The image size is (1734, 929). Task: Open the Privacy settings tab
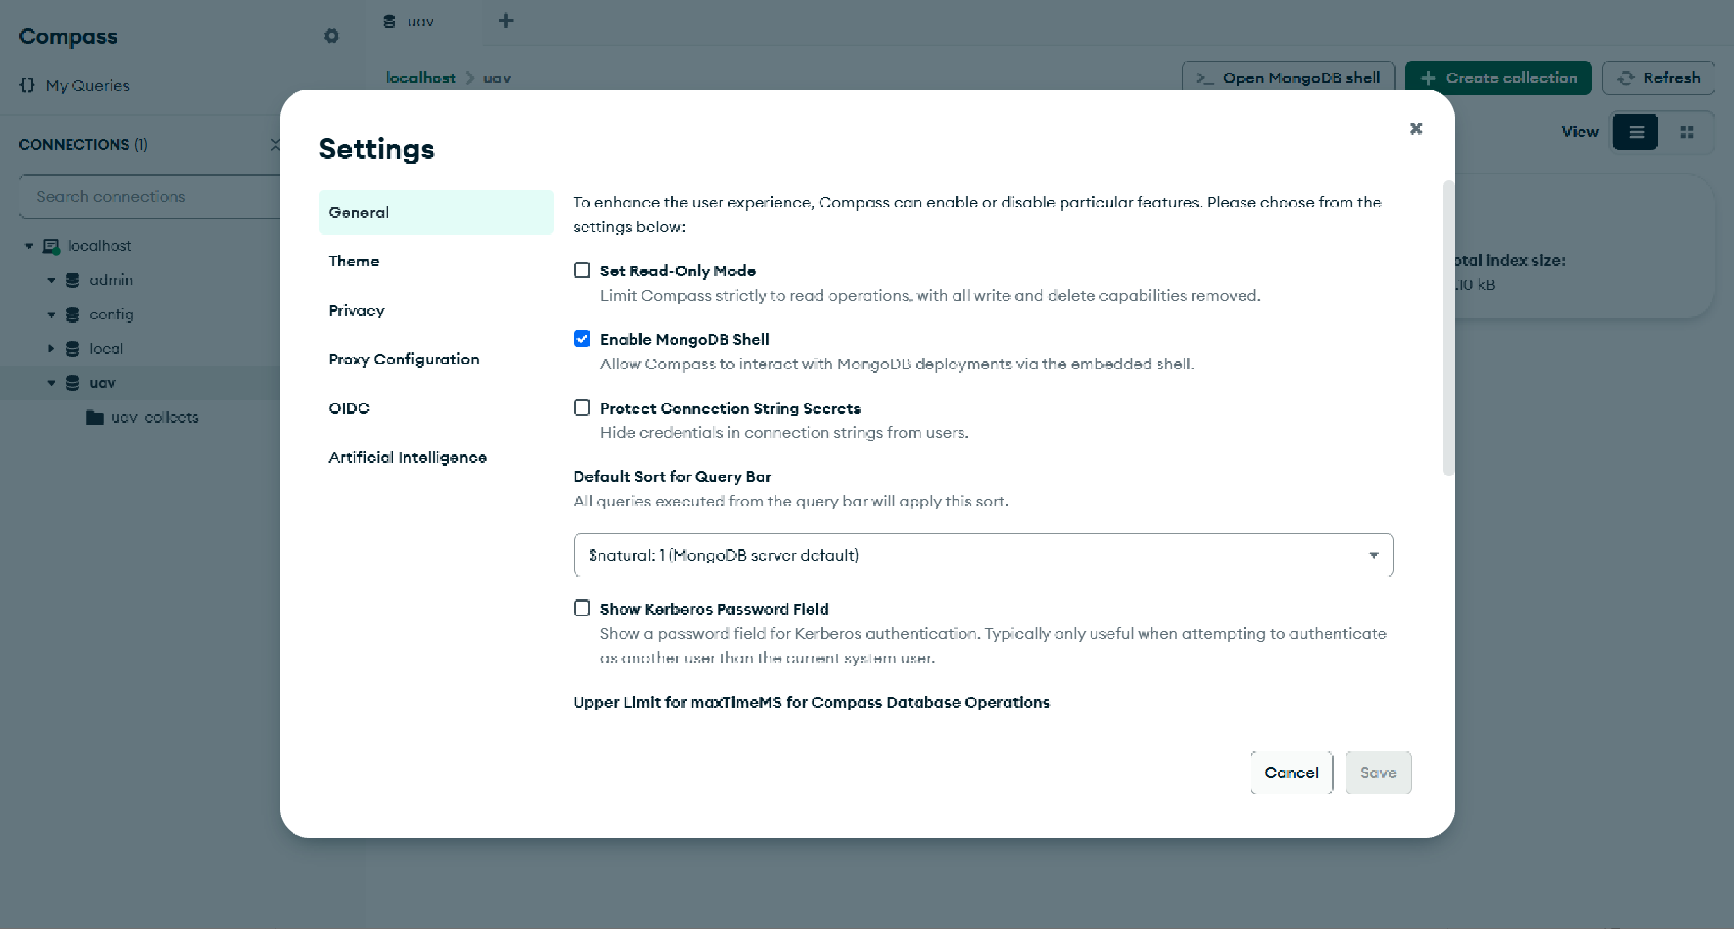tap(436, 310)
